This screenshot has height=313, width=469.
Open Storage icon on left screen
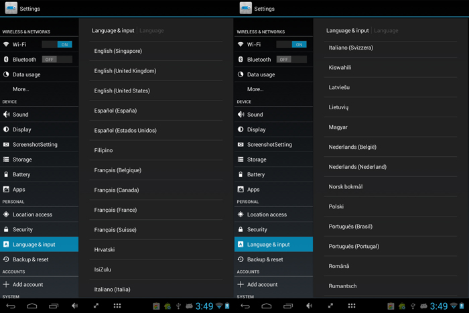pos(6,160)
